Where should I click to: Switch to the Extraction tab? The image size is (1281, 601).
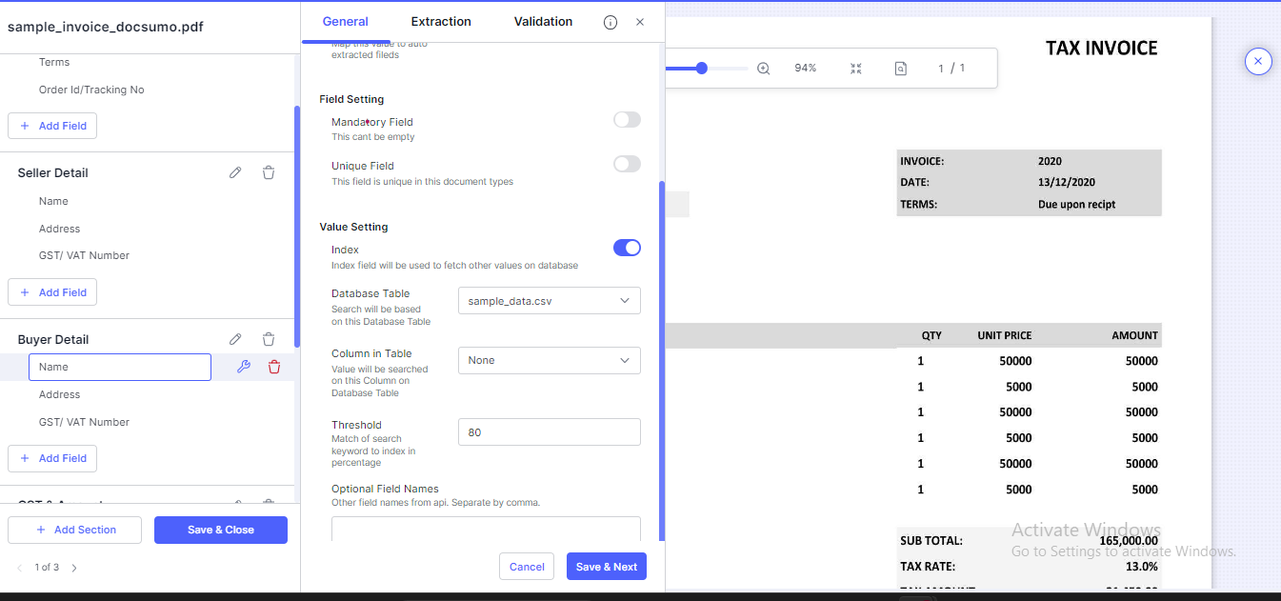click(441, 21)
